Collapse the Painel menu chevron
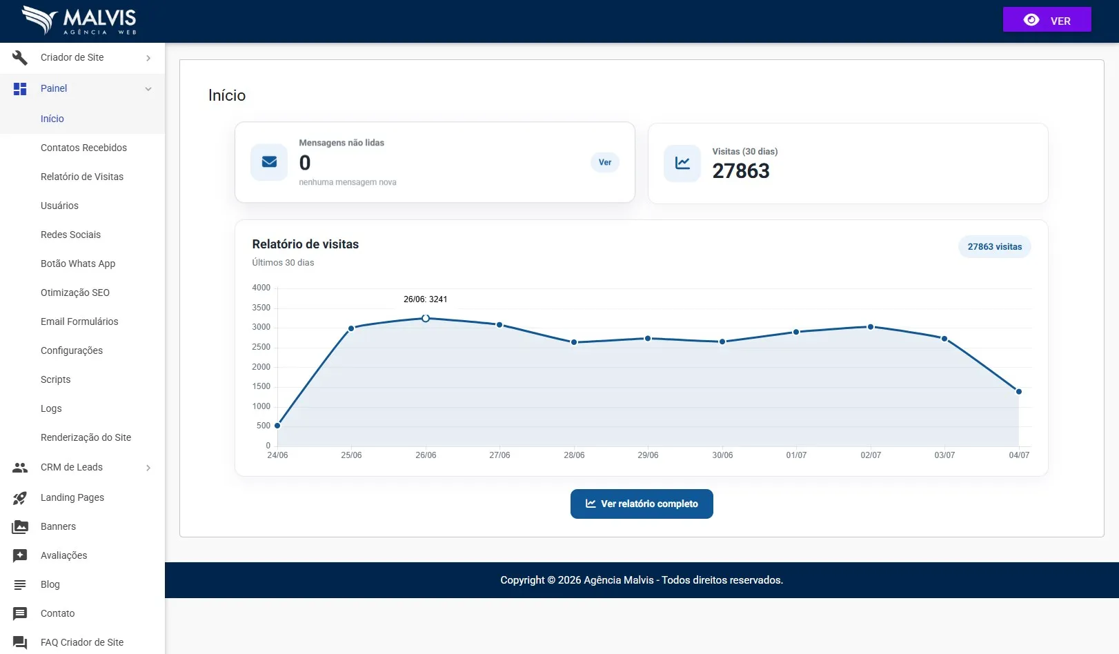 pyautogui.click(x=148, y=89)
